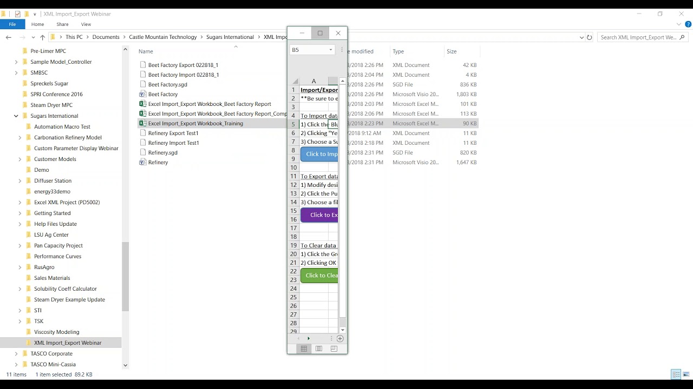This screenshot has width=693, height=389.
Task: Sort files by the Type column header
Action: [398, 51]
